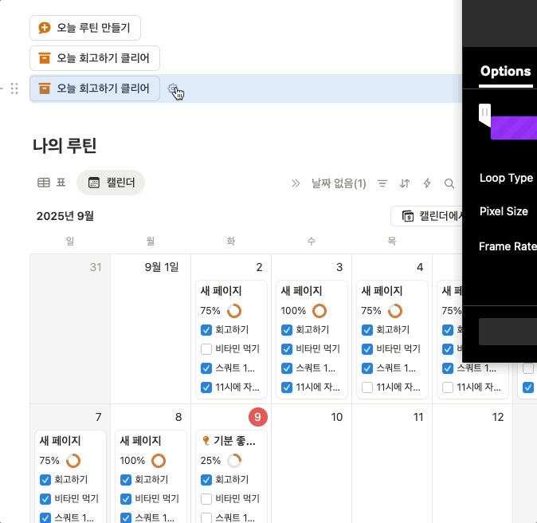Open the lightning automation icon in the toolbar
This screenshot has height=523, width=537.
(427, 183)
